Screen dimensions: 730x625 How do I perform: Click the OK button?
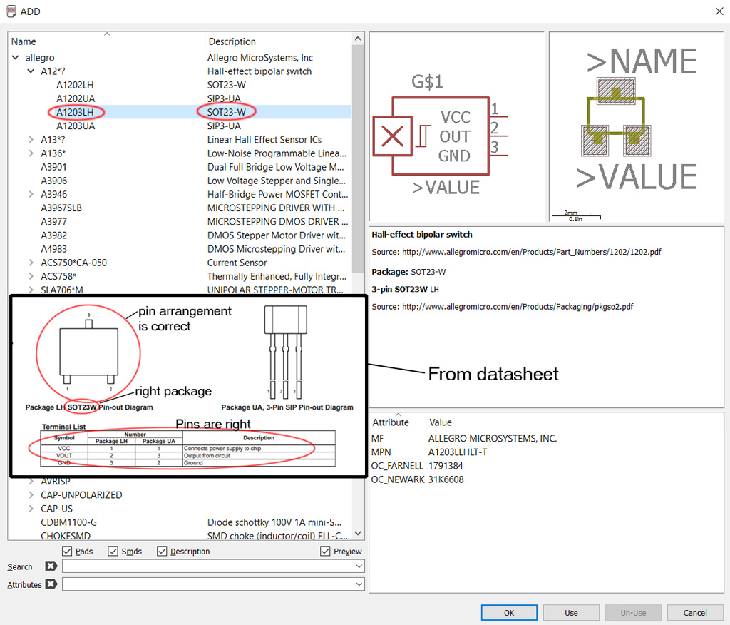(x=509, y=612)
